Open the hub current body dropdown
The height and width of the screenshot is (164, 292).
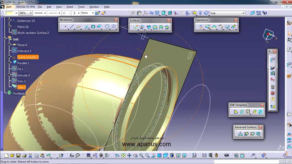243,13
